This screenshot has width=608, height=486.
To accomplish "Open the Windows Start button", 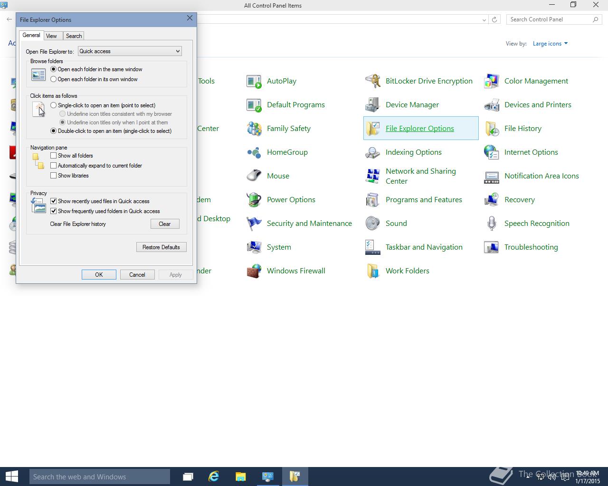I will coord(12,477).
